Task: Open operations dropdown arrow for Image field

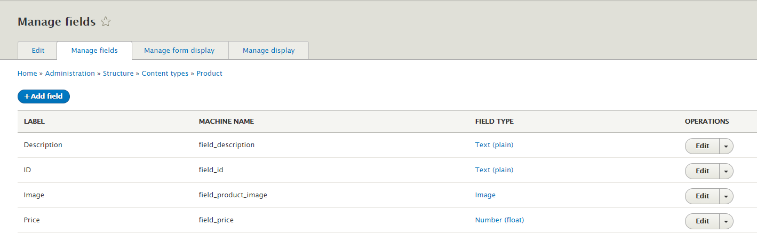Action: [x=726, y=196]
